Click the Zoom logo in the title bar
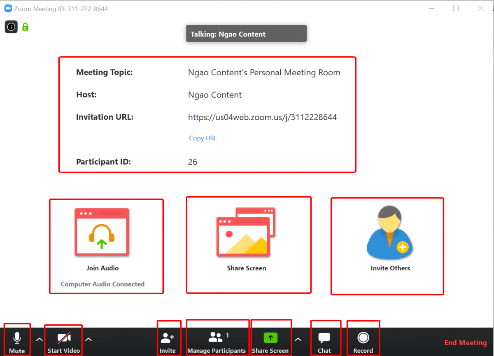Screen dimensions: 494x356 tap(8, 8)
